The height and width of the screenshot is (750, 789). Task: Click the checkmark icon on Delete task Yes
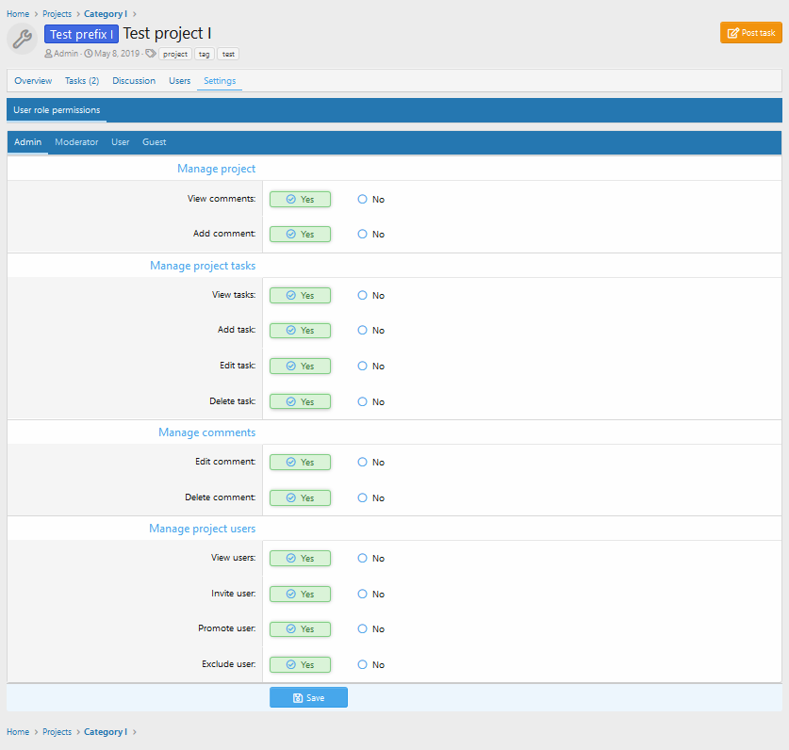tap(291, 402)
